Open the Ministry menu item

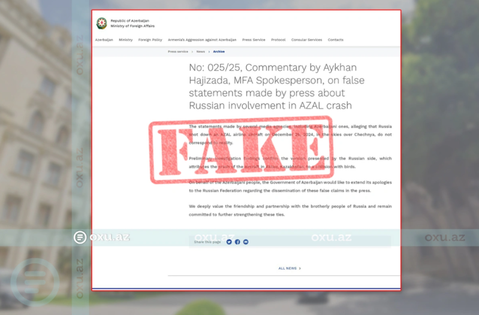pyautogui.click(x=125, y=40)
